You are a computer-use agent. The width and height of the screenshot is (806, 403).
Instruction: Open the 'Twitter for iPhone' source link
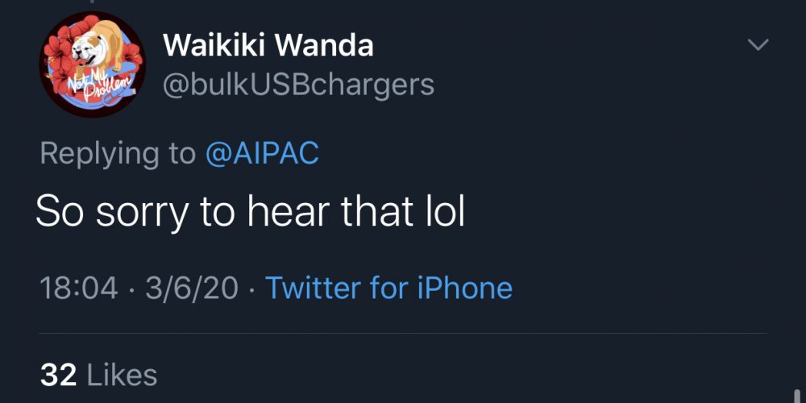(x=388, y=288)
